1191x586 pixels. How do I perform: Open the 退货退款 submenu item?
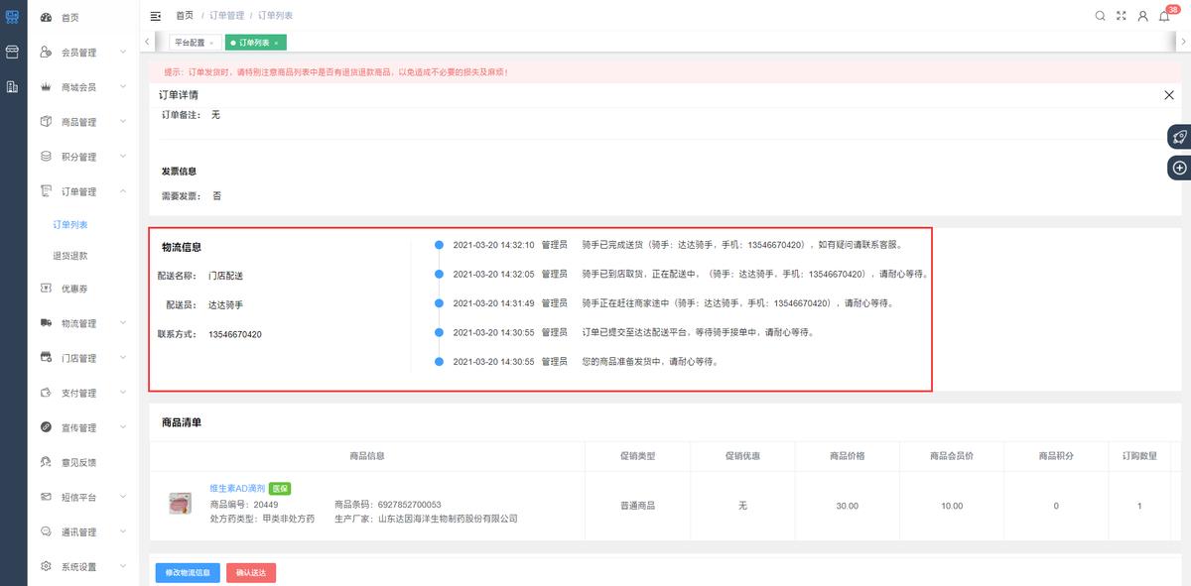tap(70, 256)
